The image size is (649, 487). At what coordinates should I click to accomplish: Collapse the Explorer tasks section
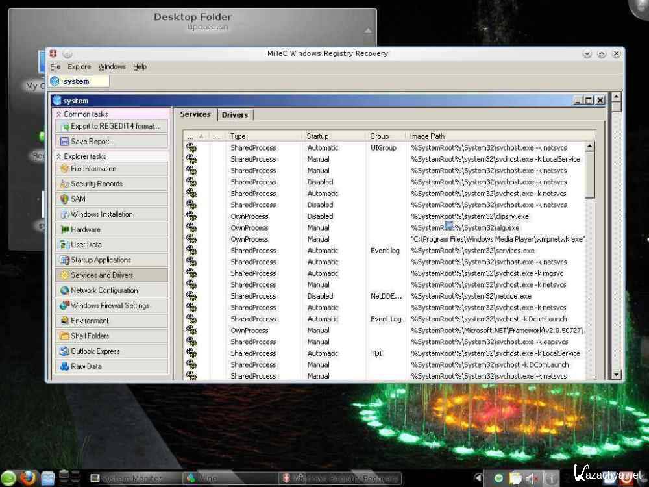coord(59,156)
